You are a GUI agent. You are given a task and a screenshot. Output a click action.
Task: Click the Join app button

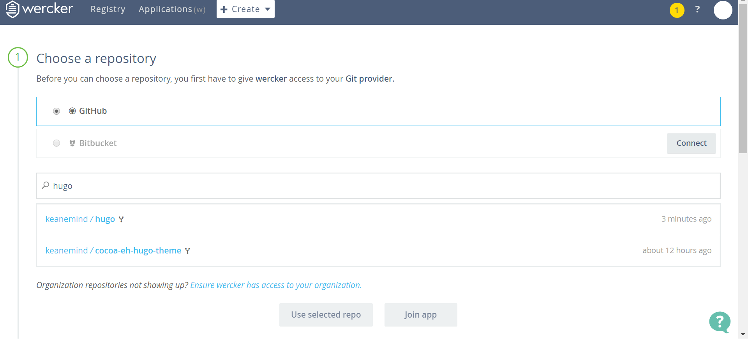(x=420, y=315)
